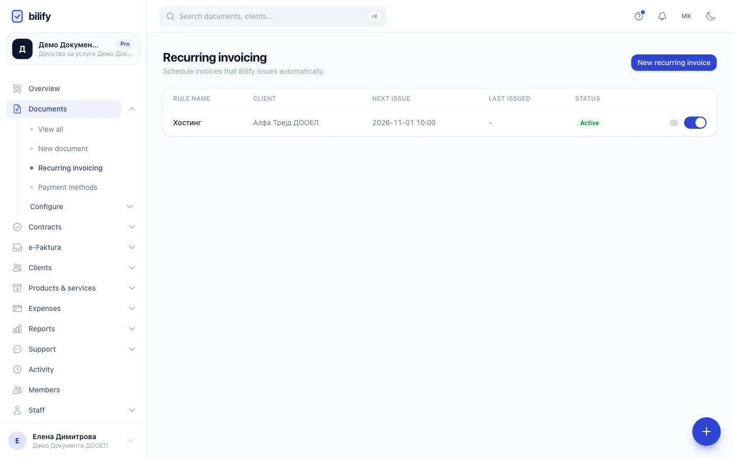This screenshot has width=733, height=458.
Task: Open the View all documents item
Action: pos(51,129)
